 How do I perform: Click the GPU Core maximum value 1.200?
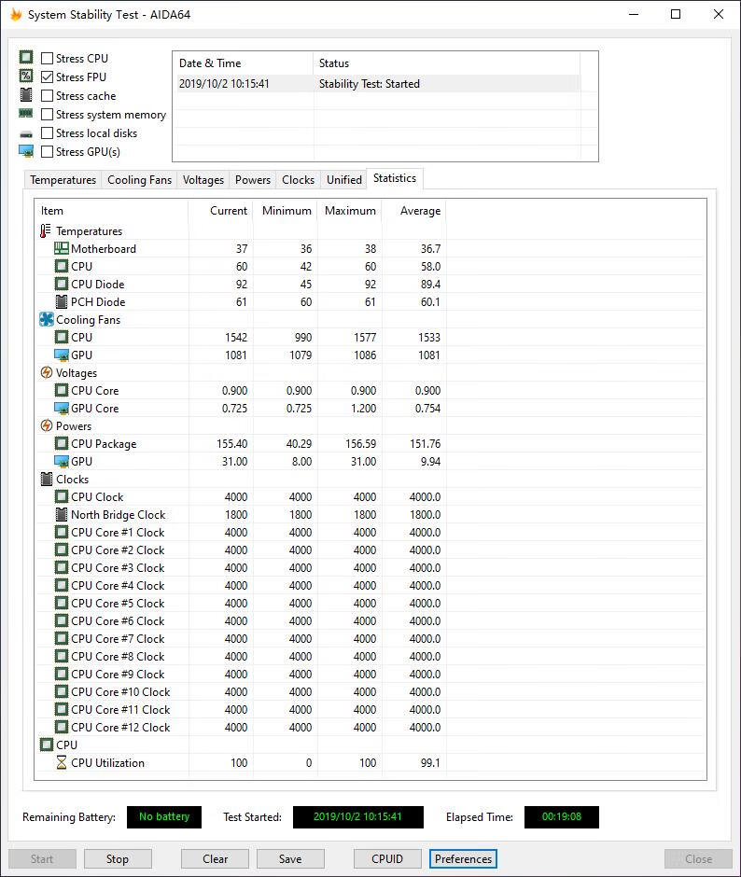tap(363, 409)
